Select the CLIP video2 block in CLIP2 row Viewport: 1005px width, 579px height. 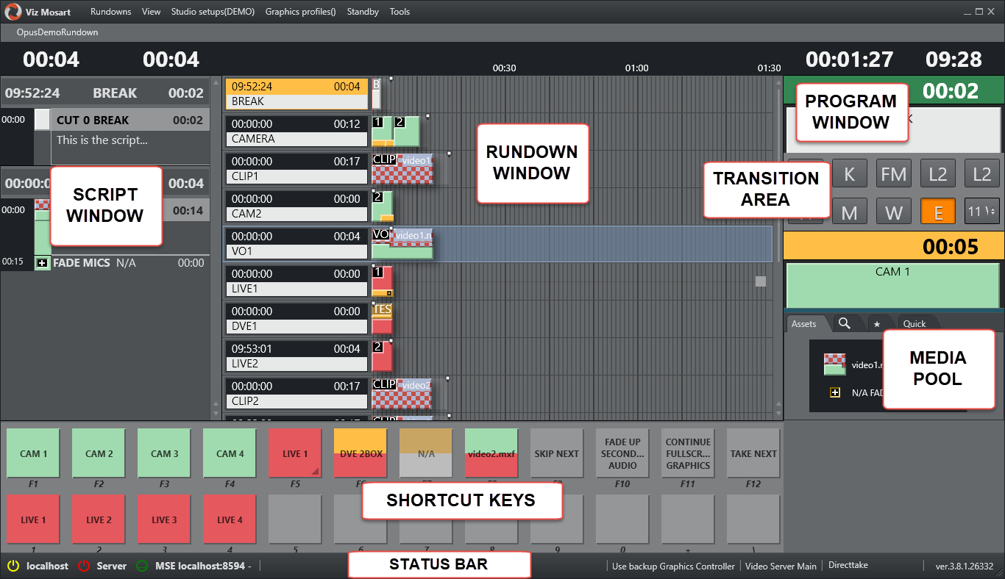pyautogui.click(x=402, y=394)
